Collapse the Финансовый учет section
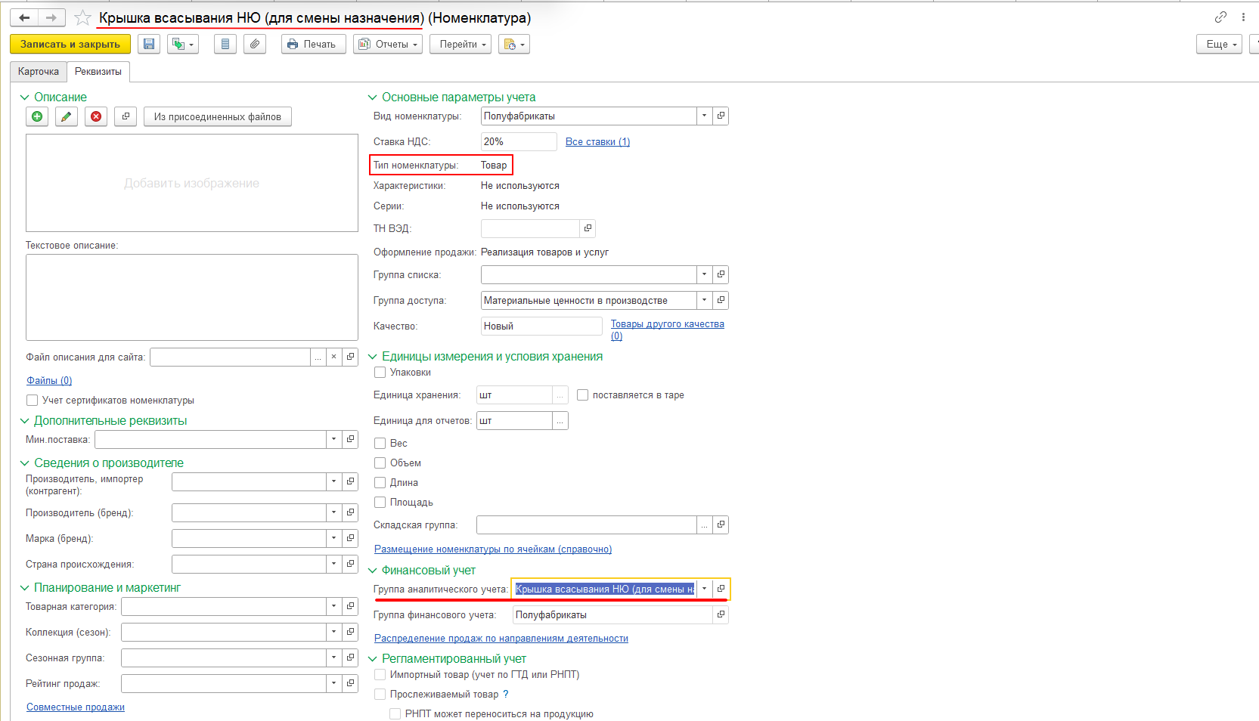The height and width of the screenshot is (721, 1259). pyautogui.click(x=372, y=571)
